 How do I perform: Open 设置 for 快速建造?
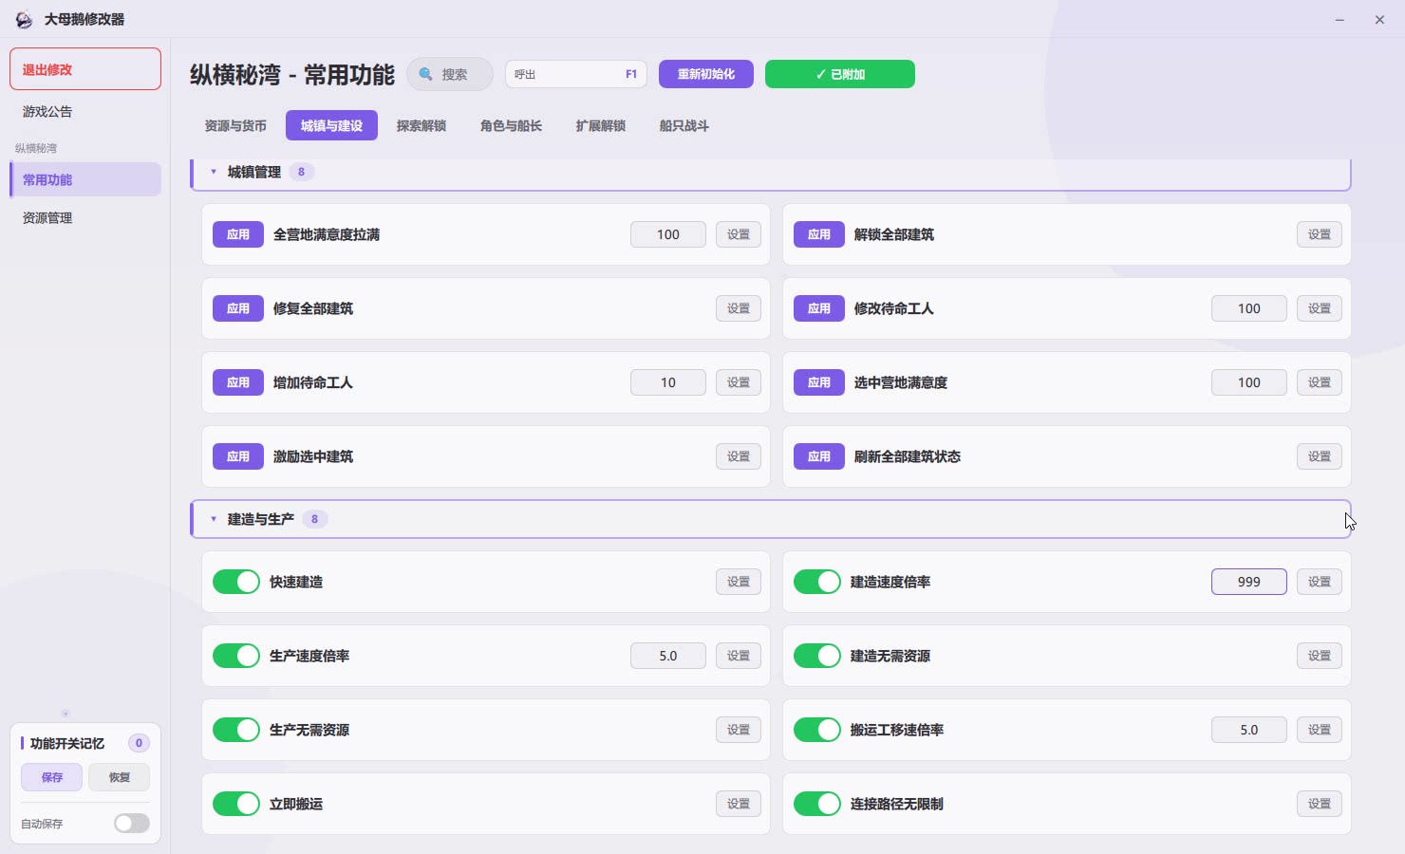[739, 582]
